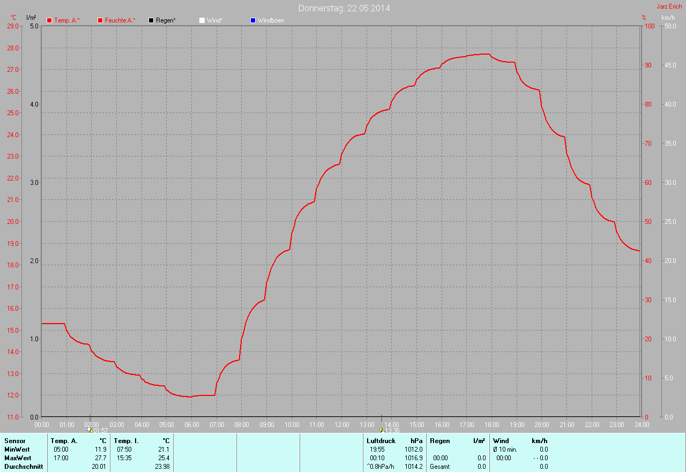Click the 50.0 km/h axis tick label
Image resolution: width=686 pixels, height=472 pixels.
[670, 26]
